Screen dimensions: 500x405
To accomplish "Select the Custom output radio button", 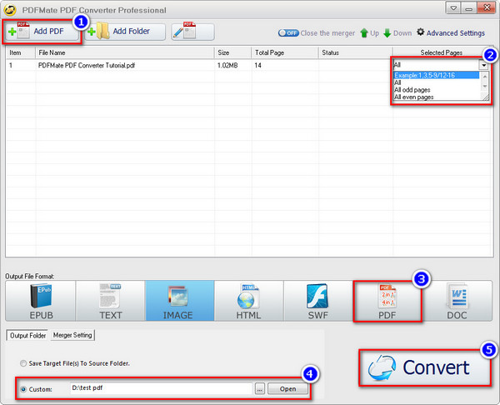I will point(23,389).
